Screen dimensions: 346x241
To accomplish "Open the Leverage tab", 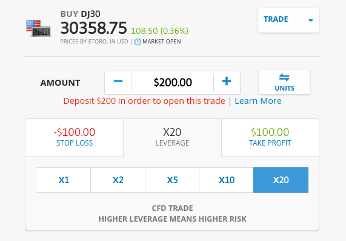I will (172, 138).
